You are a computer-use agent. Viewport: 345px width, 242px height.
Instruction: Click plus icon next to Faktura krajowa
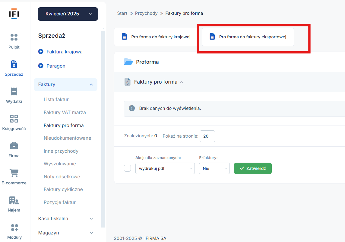click(41, 52)
